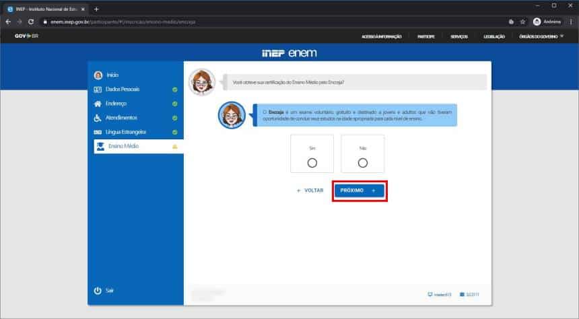Click the monitor icon in page footer

tap(430, 294)
